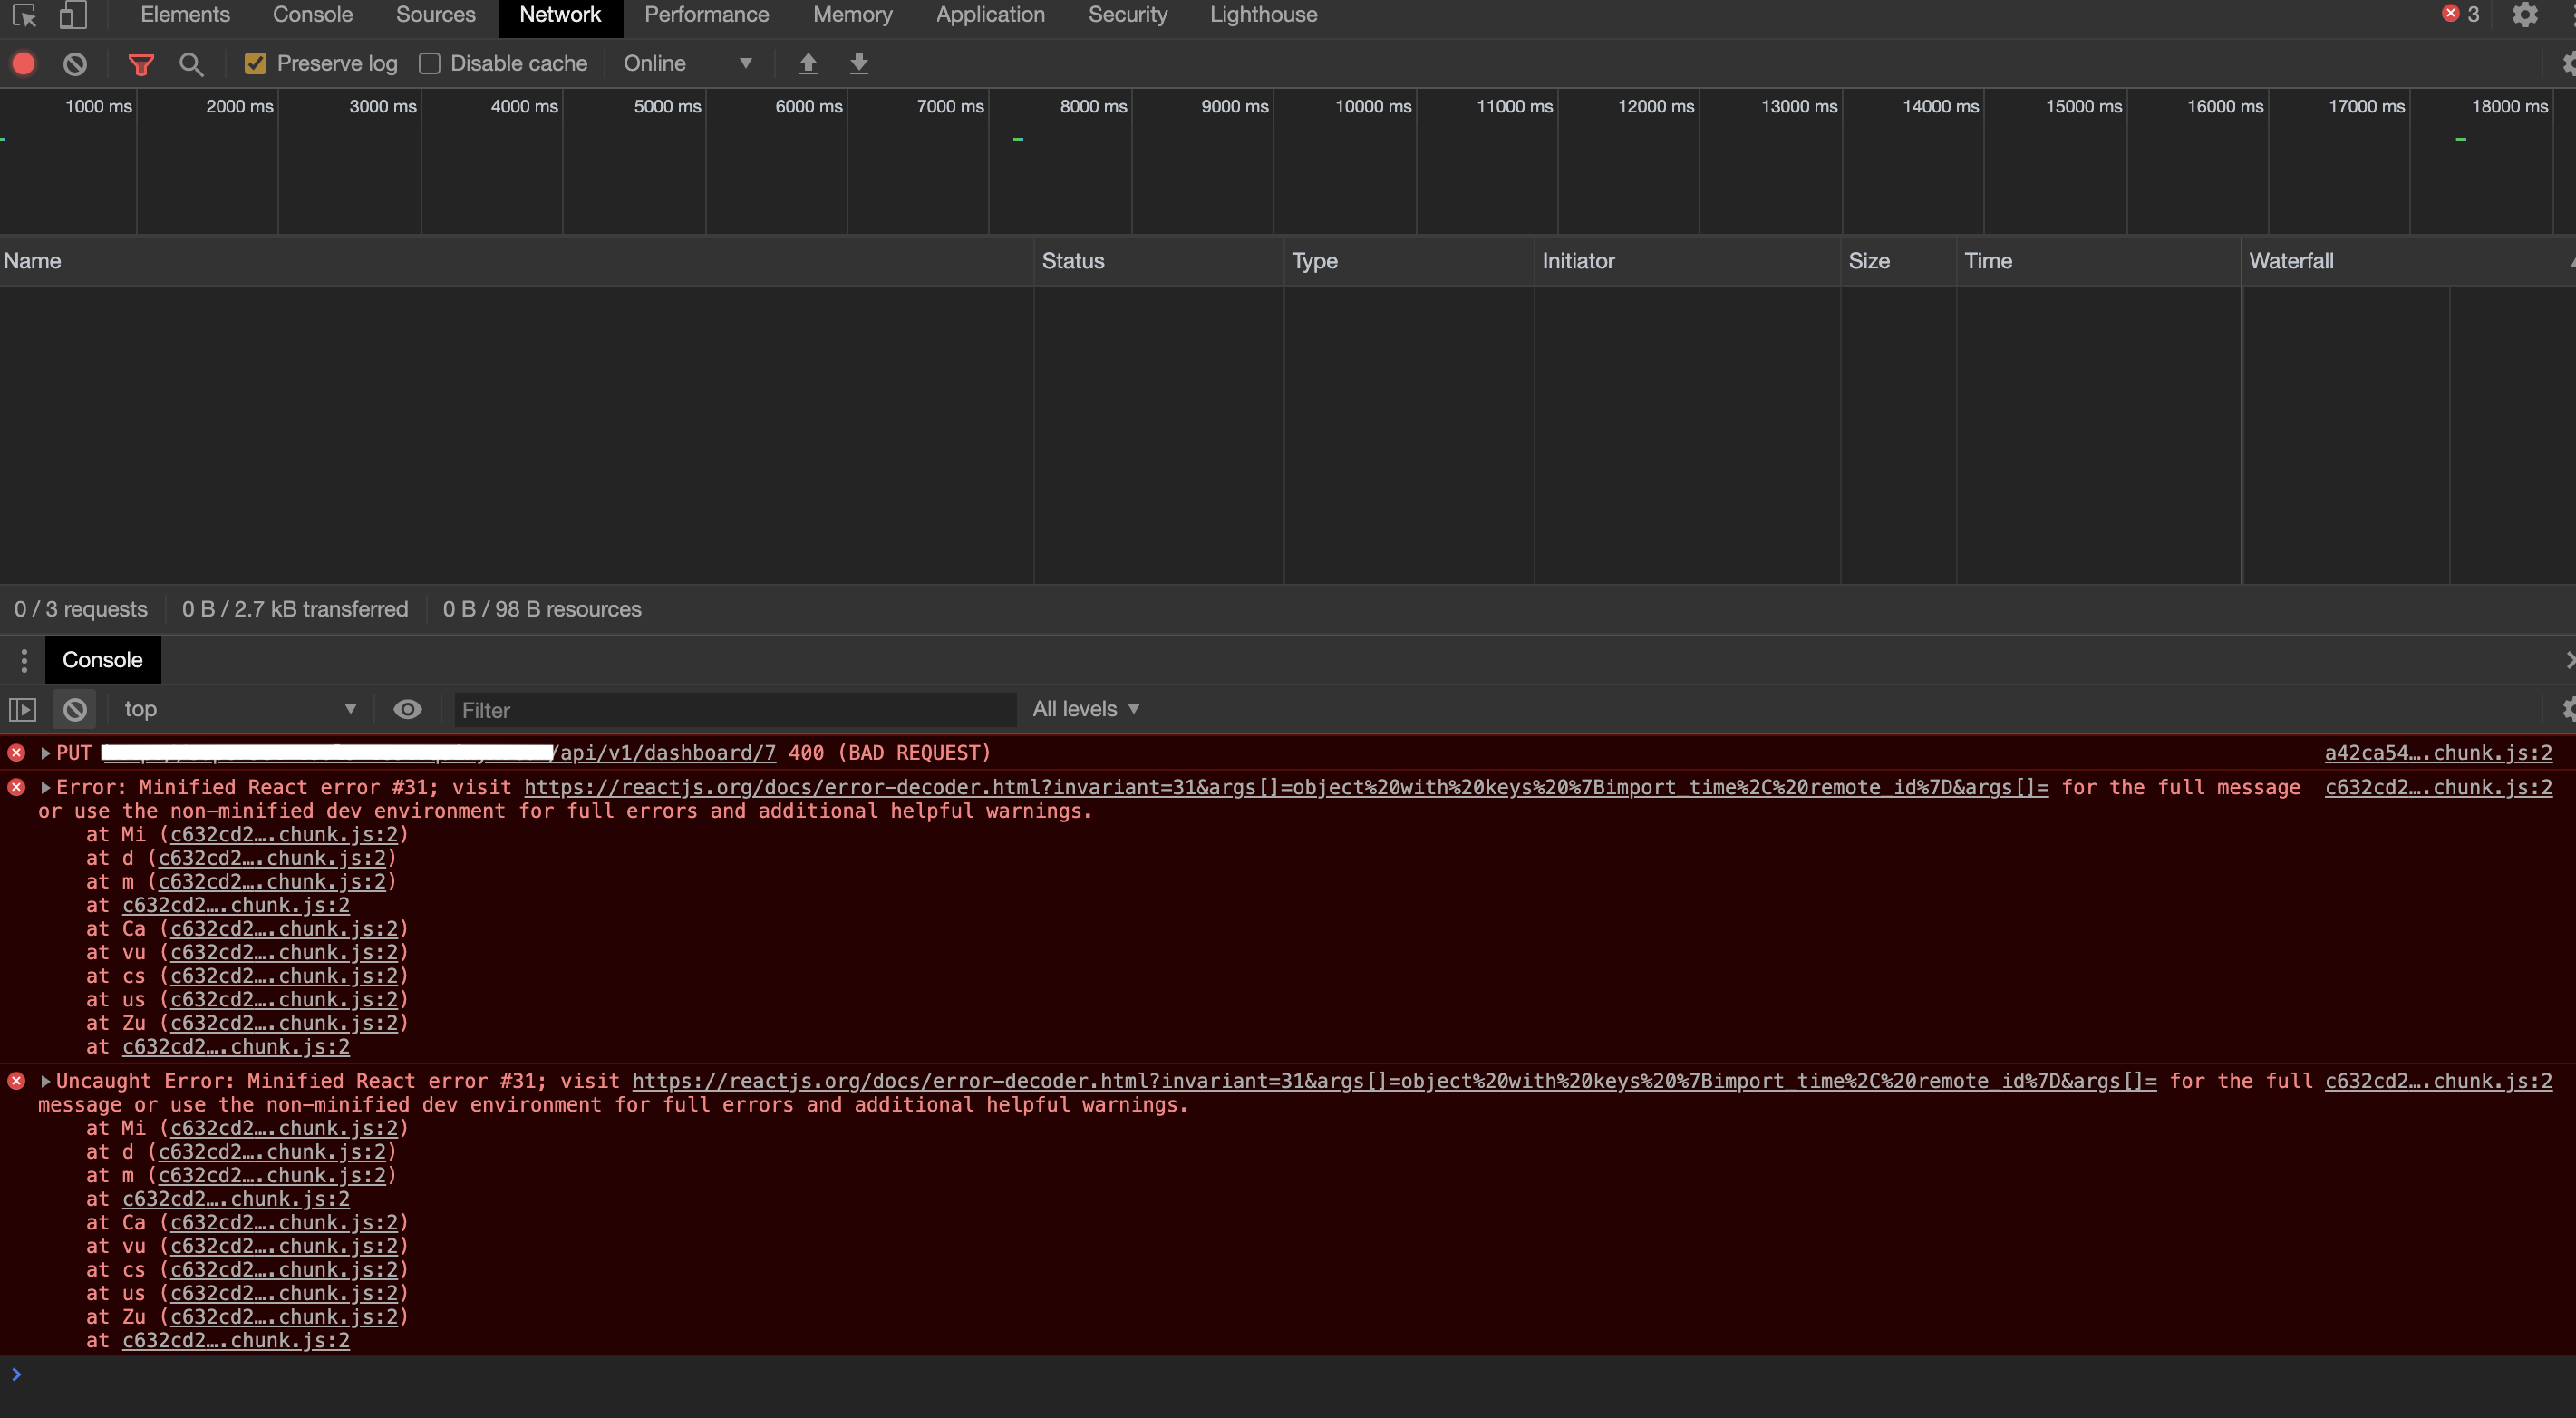Open the a42ca54 chunk.js source link
The height and width of the screenshot is (1418, 2576).
(x=2437, y=753)
